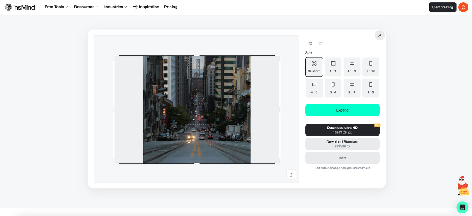The width and height of the screenshot is (472, 216).
Task: Open the Inspiration page
Action: coord(146,7)
